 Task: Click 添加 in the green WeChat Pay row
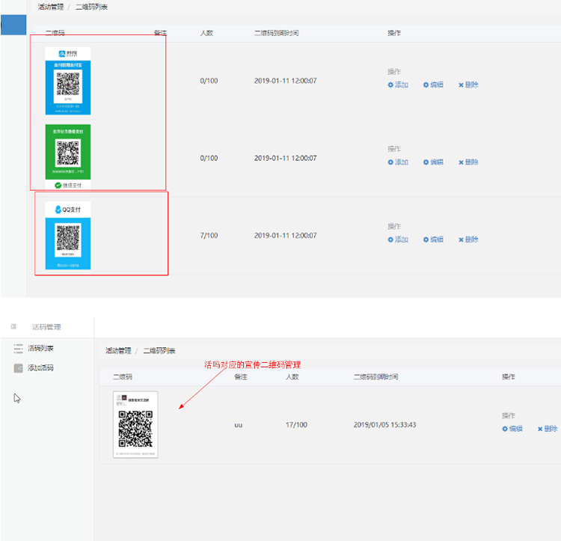click(398, 162)
